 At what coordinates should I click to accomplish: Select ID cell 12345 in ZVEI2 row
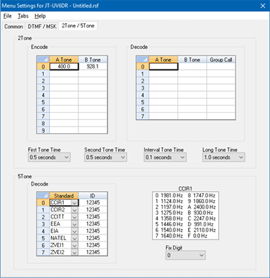pos(93,253)
